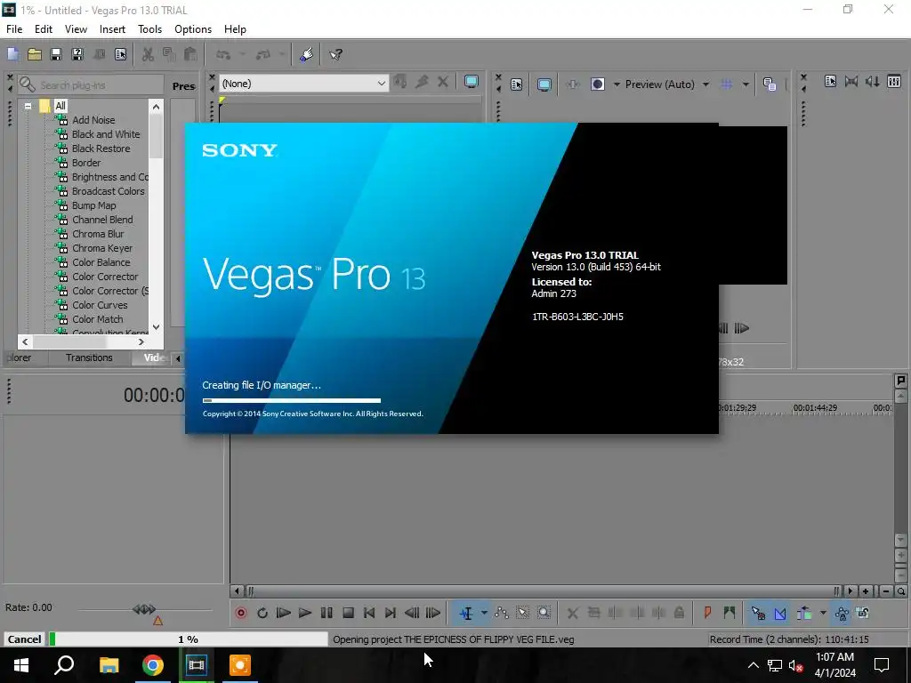The height and width of the screenshot is (683, 911).
Task: Click the Copy toolbar icon
Action: [169, 54]
